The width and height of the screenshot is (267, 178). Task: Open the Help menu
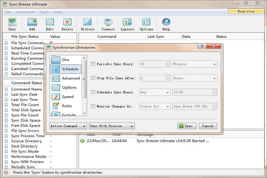pyautogui.click(x=58, y=12)
